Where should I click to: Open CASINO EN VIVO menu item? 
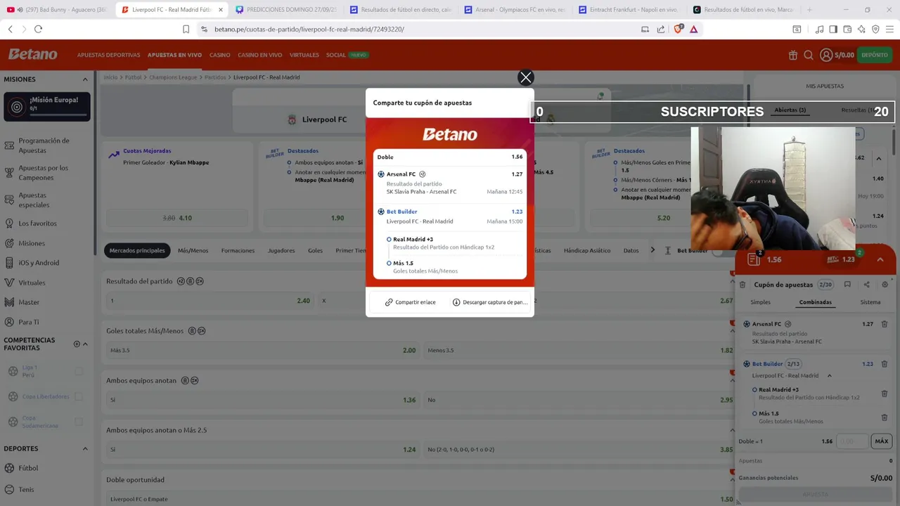pyautogui.click(x=259, y=55)
